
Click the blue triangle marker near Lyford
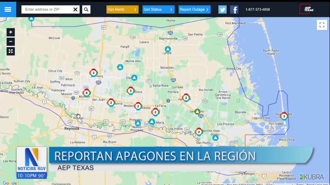[x=168, y=49]
